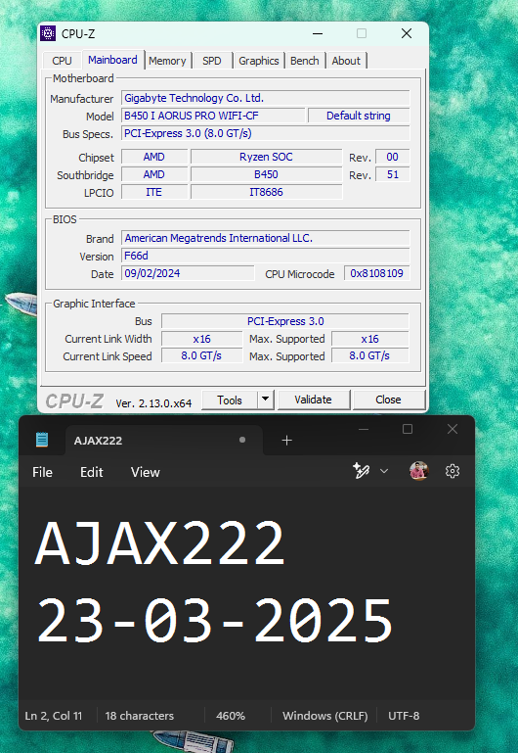Screen dimensions: 518x753
Task: Click the Max. Supported x16 value
Action: pos(370,339)
